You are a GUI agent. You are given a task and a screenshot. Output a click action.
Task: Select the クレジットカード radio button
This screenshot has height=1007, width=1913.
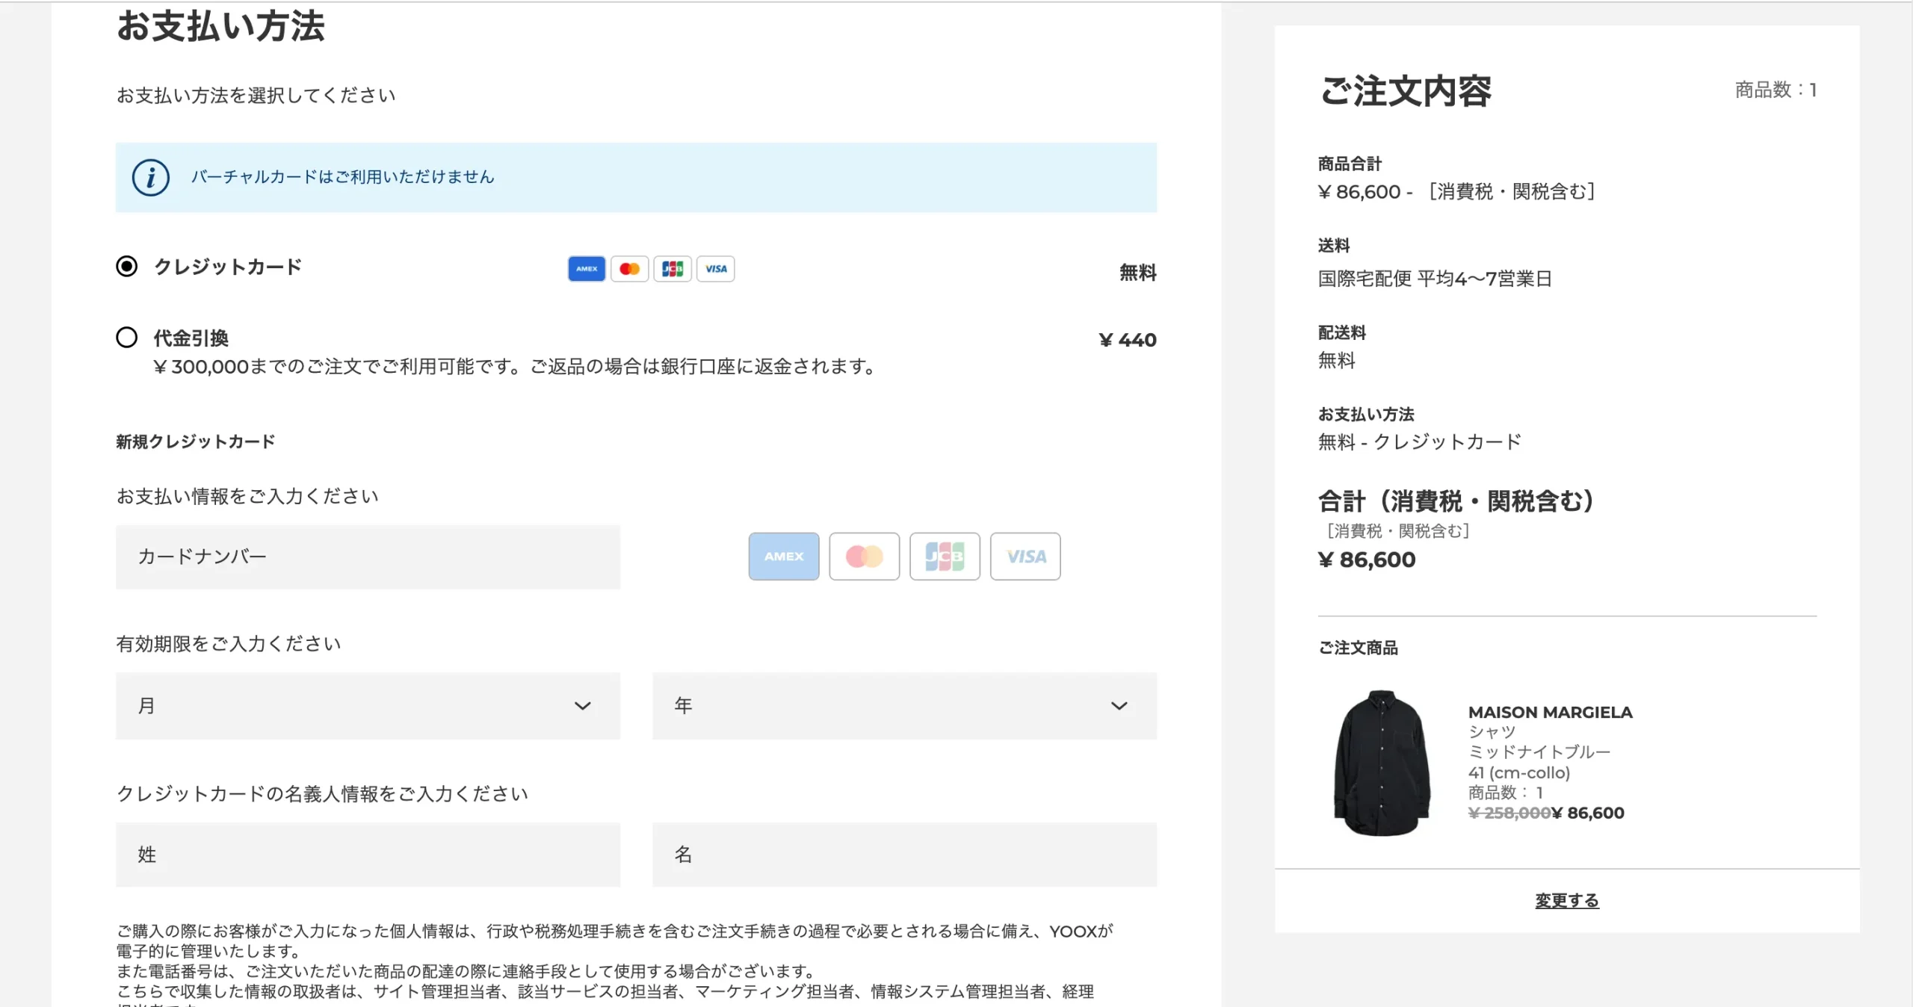coord(127,267)
